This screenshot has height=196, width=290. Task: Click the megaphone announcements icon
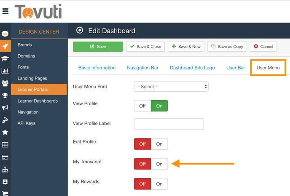5,108
